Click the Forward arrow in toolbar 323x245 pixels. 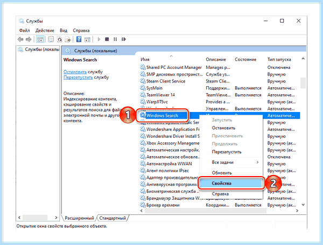pos(29,39)
